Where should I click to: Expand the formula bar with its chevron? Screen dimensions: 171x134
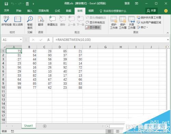[168, 40]
